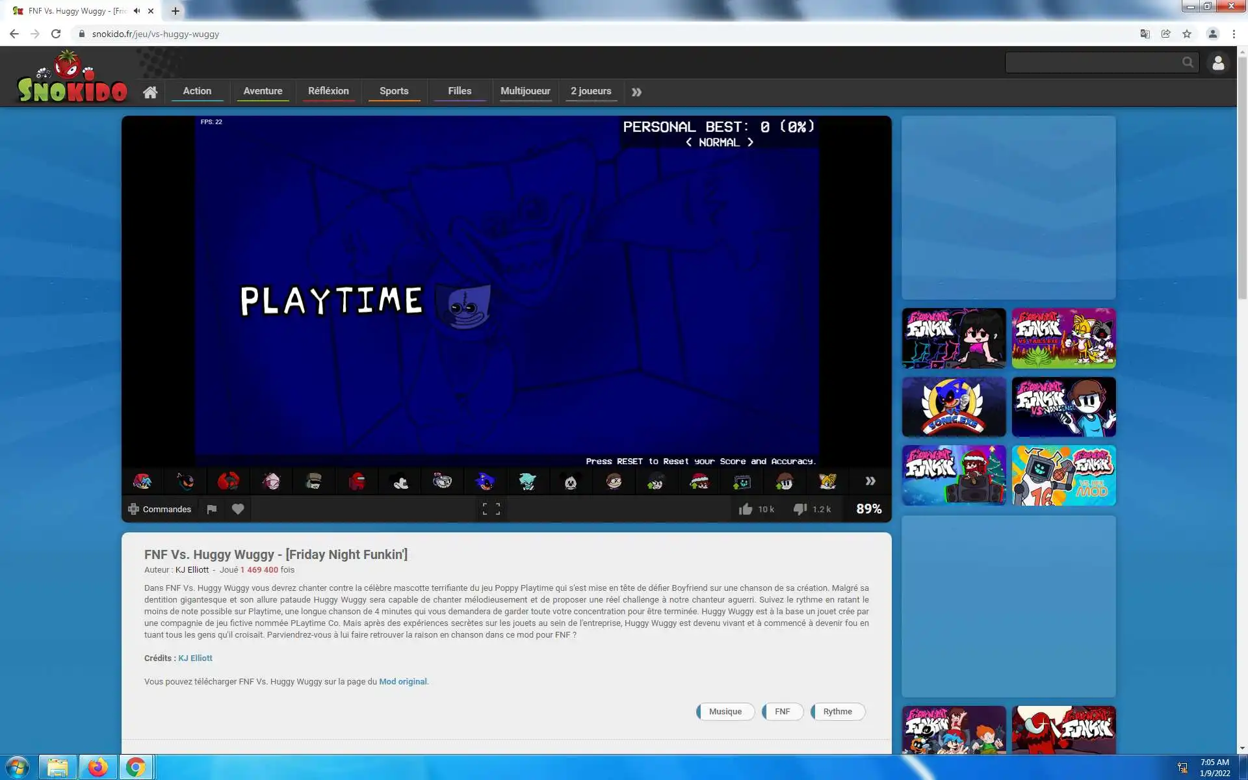Switch to next difficulty after NORMAL
The width and height of the screenshot is (1248, 780).
point(750,142)
